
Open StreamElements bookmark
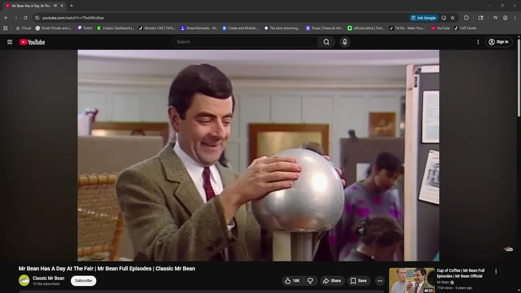tap(199, 28)
